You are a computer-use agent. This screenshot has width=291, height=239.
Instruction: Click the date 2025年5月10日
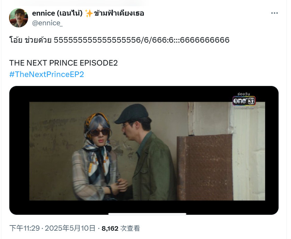70,228
